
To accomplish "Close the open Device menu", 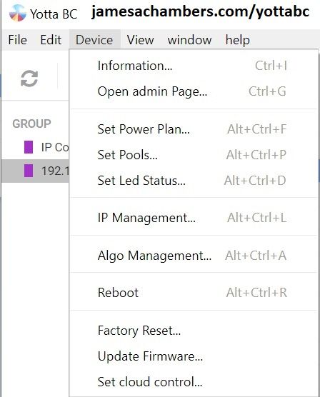I will [94, 40].
